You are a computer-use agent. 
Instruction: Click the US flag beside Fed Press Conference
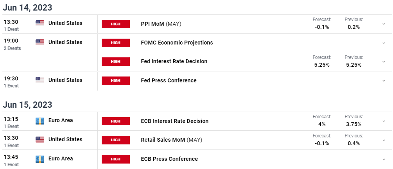pos(40,80)
